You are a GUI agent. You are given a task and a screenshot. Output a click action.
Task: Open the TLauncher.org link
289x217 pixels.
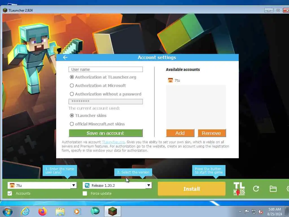113,142
